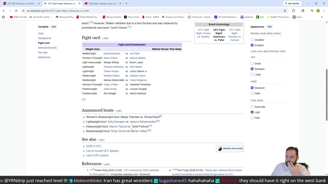View site information icon in address bar
Screen dimensions: 328x184
23,11
